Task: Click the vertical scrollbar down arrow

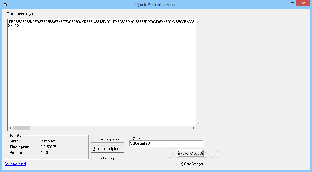Action: [x=198, y=123]
